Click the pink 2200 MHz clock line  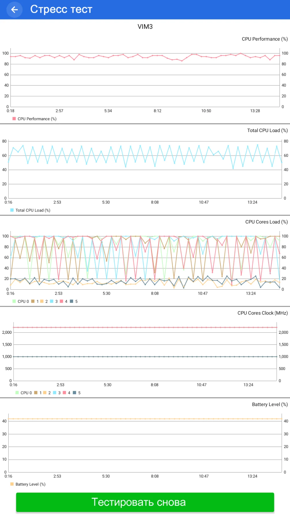pyautogui.click(x=145, y=327)
